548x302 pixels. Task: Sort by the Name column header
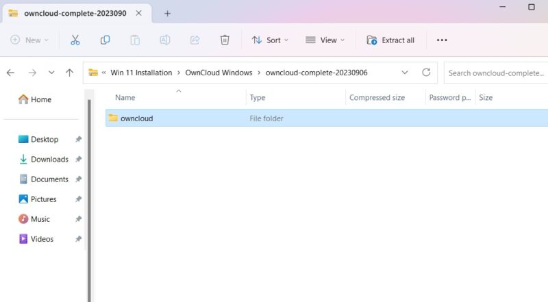coord(176,97)
